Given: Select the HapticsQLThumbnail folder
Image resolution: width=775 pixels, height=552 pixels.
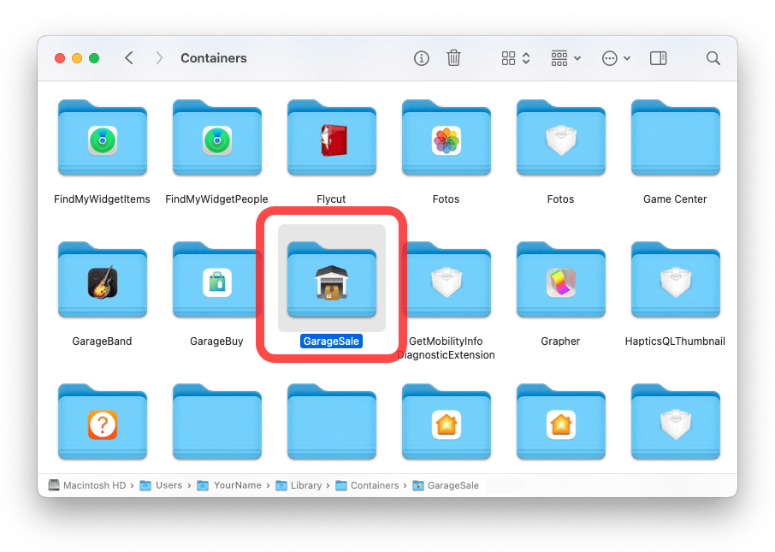Looking at the screenshot, I should pos(676,280).
